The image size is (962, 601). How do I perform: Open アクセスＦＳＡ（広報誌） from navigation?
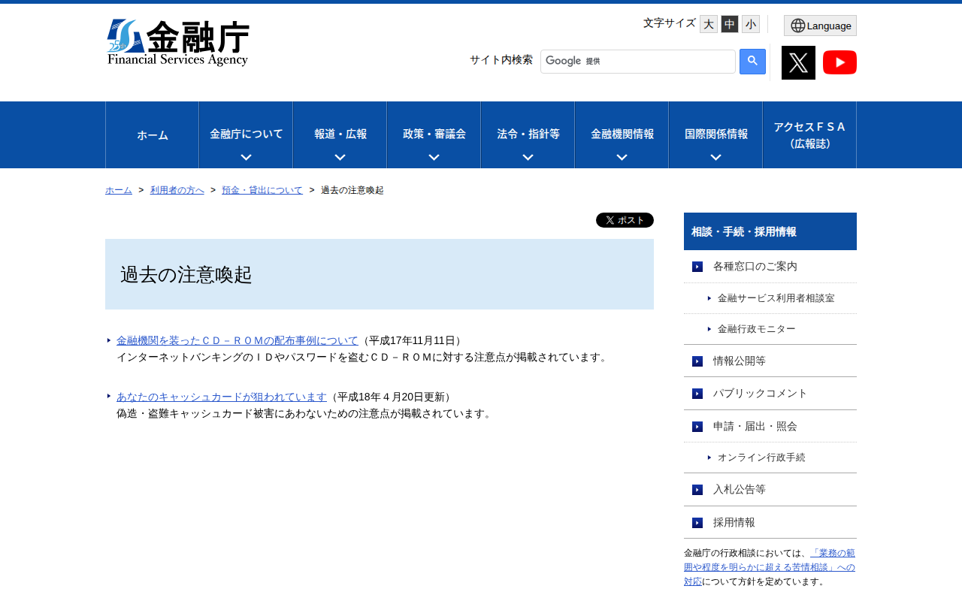(809, 134)
